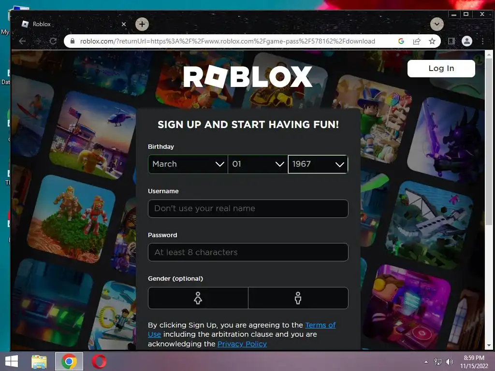Click the Log In button
495x371 pixels.
(x=441, y=69)
